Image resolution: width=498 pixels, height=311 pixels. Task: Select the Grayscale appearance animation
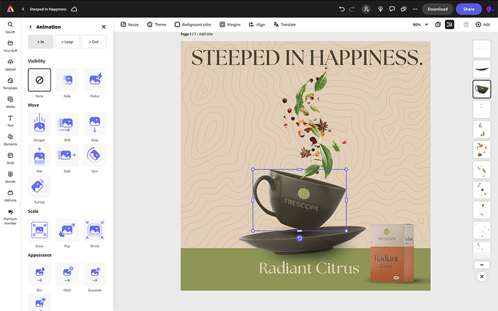(94, 273)
